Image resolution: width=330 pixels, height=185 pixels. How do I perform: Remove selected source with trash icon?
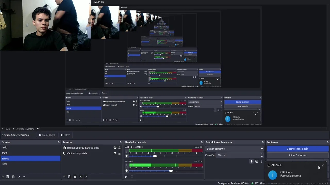(69, 177)
